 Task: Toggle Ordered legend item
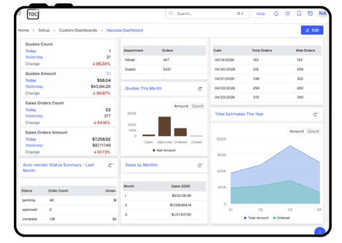pos(281,218)
